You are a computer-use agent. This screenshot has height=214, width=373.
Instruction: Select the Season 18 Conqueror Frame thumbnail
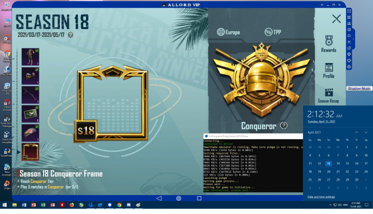click(30, 152)
